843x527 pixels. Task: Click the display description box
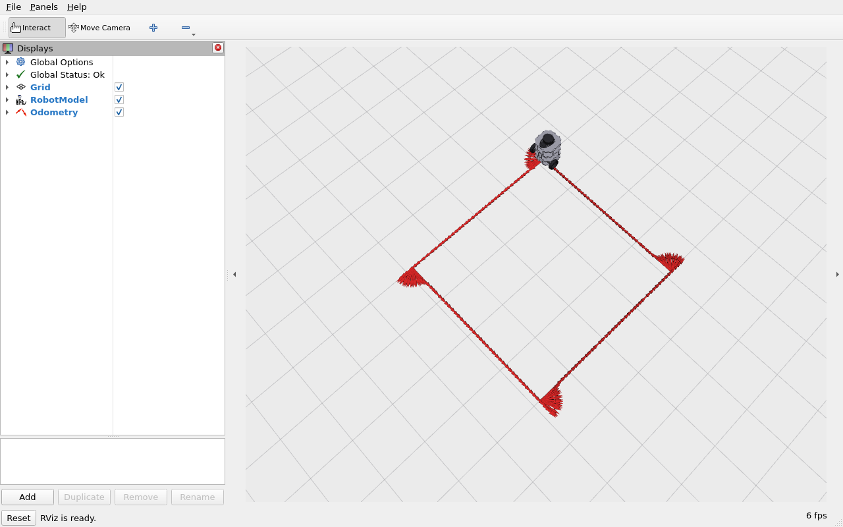point(113,461)
